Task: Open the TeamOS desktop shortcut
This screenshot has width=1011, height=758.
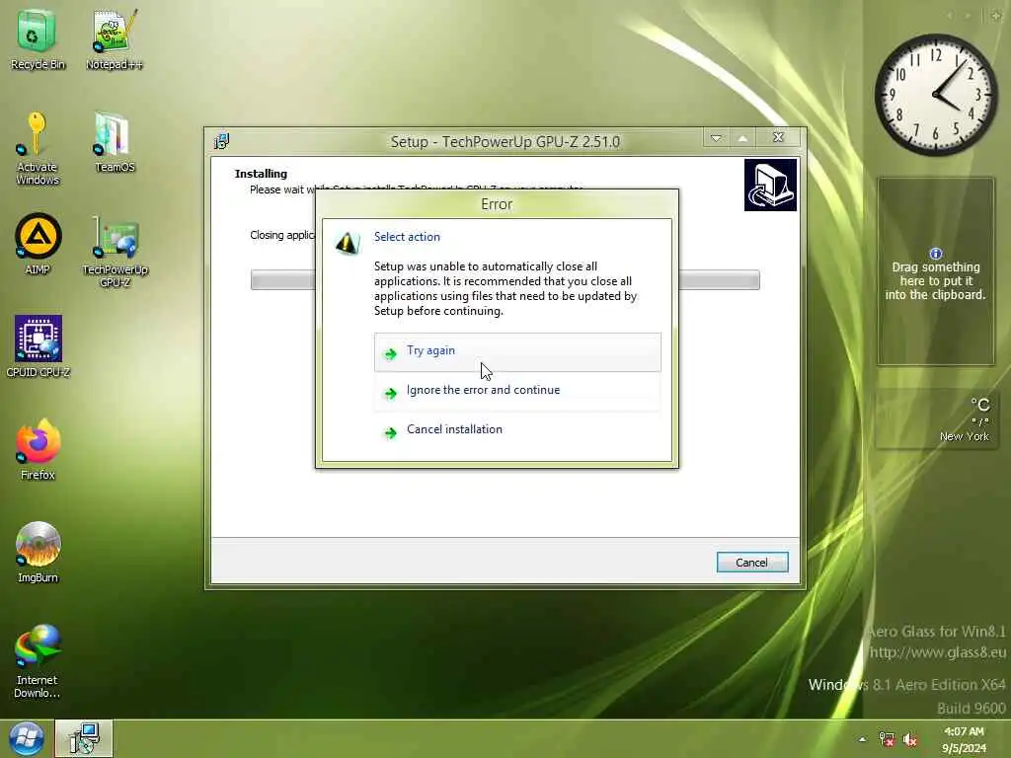Action: point(115,142)
